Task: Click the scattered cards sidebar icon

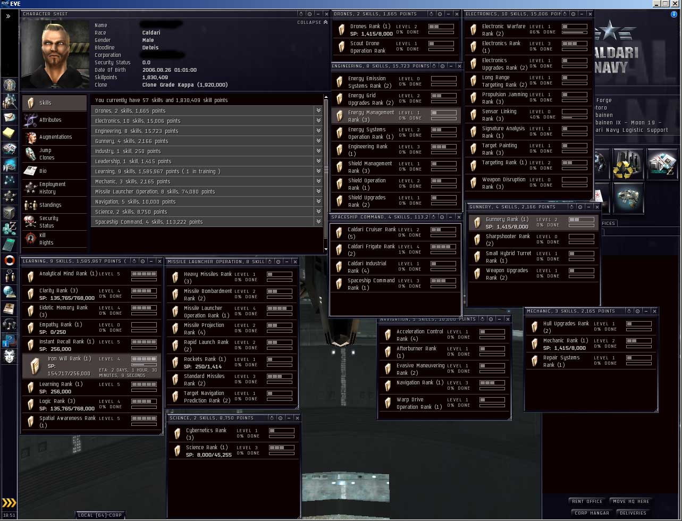Action: coord(10,149)
